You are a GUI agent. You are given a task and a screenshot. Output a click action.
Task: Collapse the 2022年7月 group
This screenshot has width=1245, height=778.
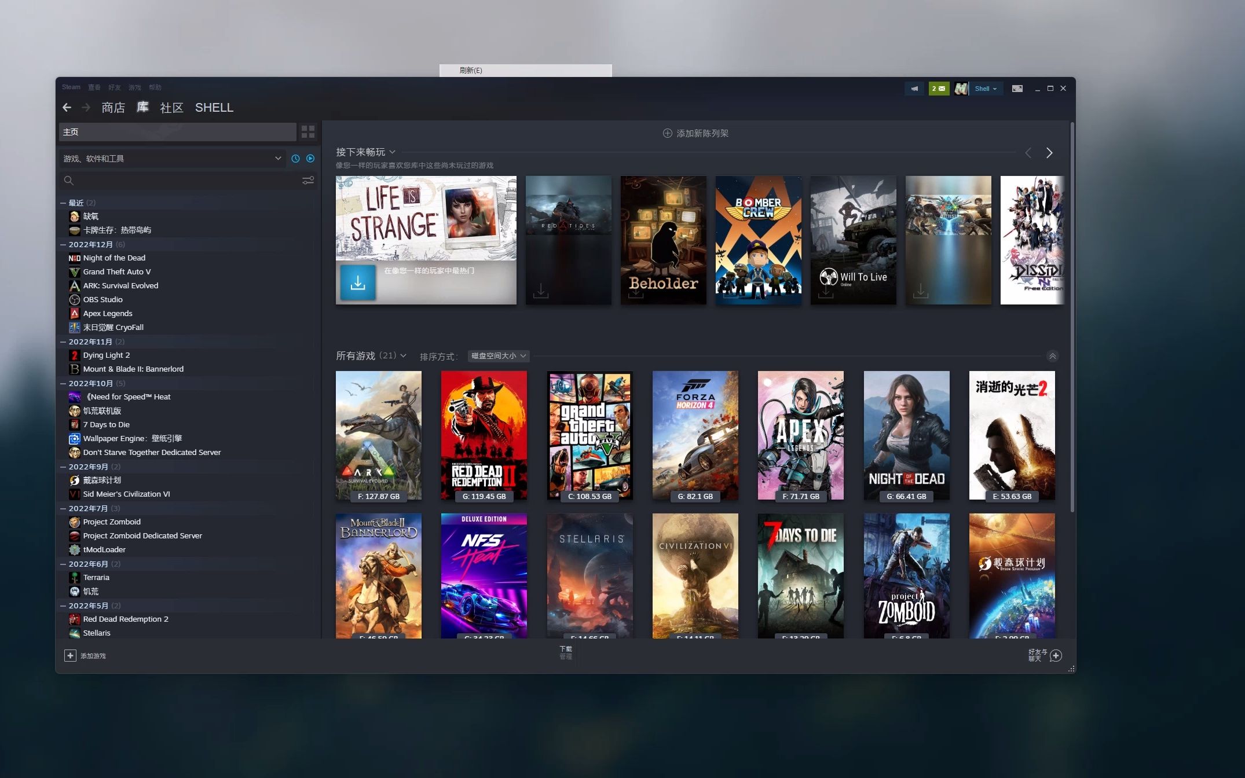(63, 509)
